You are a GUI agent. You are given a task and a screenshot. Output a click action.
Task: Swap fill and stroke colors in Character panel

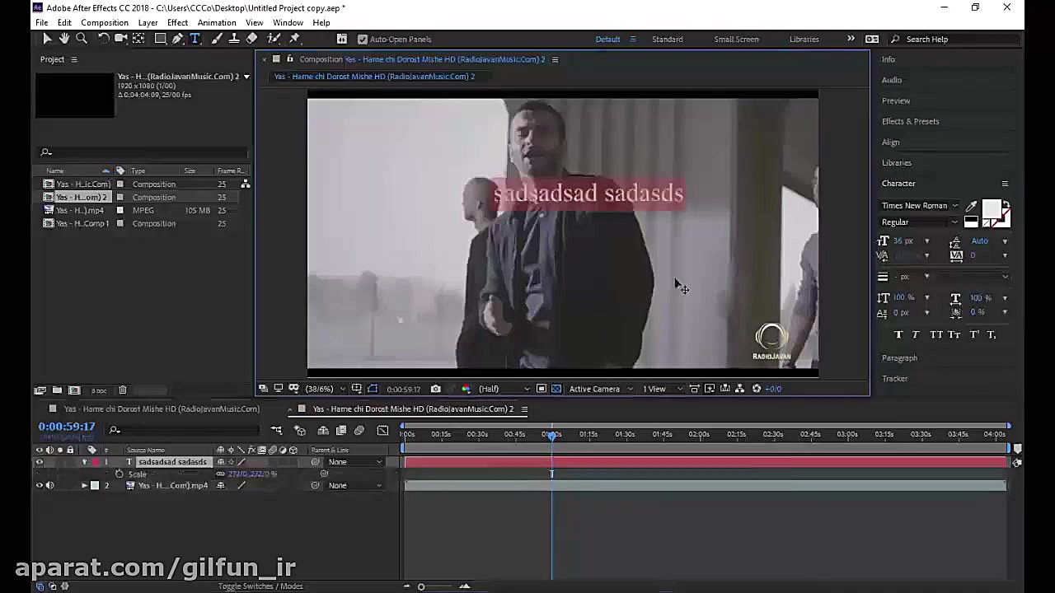click(x=1006, y=204)
